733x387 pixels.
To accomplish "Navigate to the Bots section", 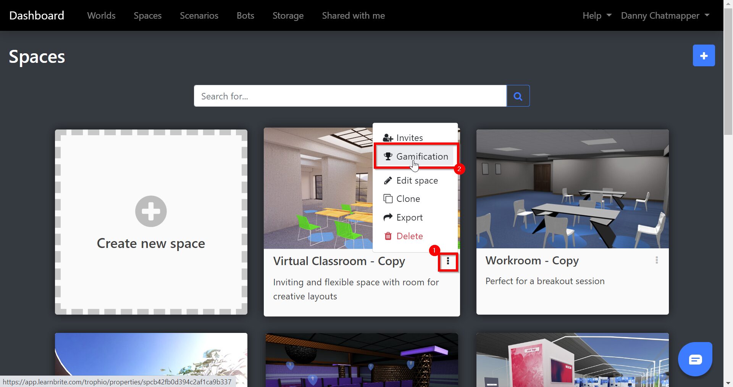I will 245,16.
